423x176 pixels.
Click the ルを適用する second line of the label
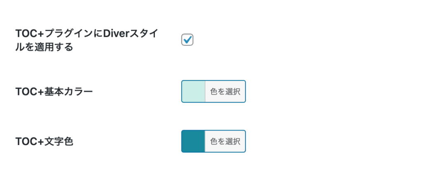click(x=44, y=47)
